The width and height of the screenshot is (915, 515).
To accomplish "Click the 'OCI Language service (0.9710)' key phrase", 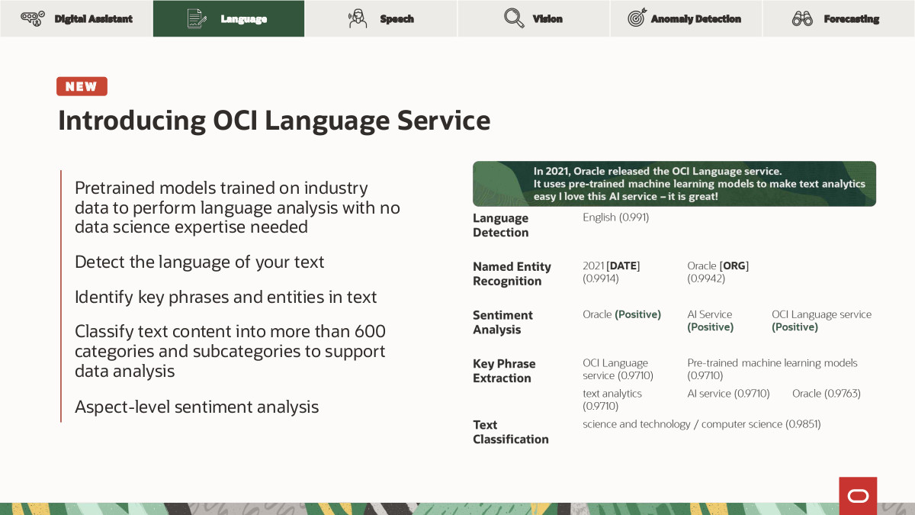I will tap(618, 369).
